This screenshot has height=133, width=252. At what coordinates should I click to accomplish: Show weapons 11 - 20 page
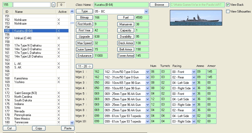click(84, 66)
